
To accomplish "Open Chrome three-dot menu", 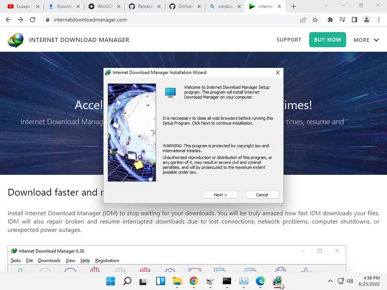I will [379, 20].
